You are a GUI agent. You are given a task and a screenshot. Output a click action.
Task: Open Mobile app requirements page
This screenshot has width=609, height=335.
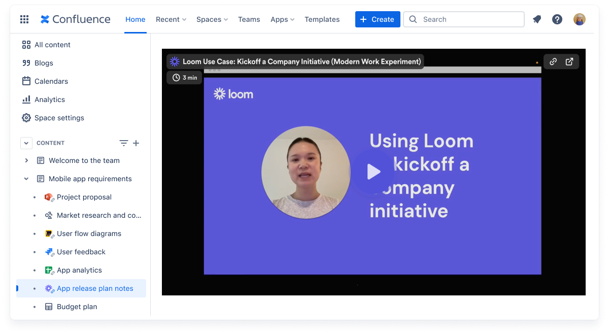pos(90,179)
